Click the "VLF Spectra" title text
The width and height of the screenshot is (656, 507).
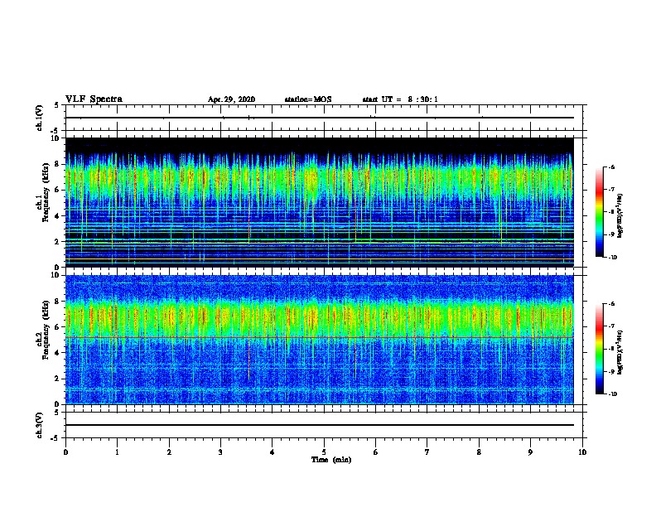94,99
